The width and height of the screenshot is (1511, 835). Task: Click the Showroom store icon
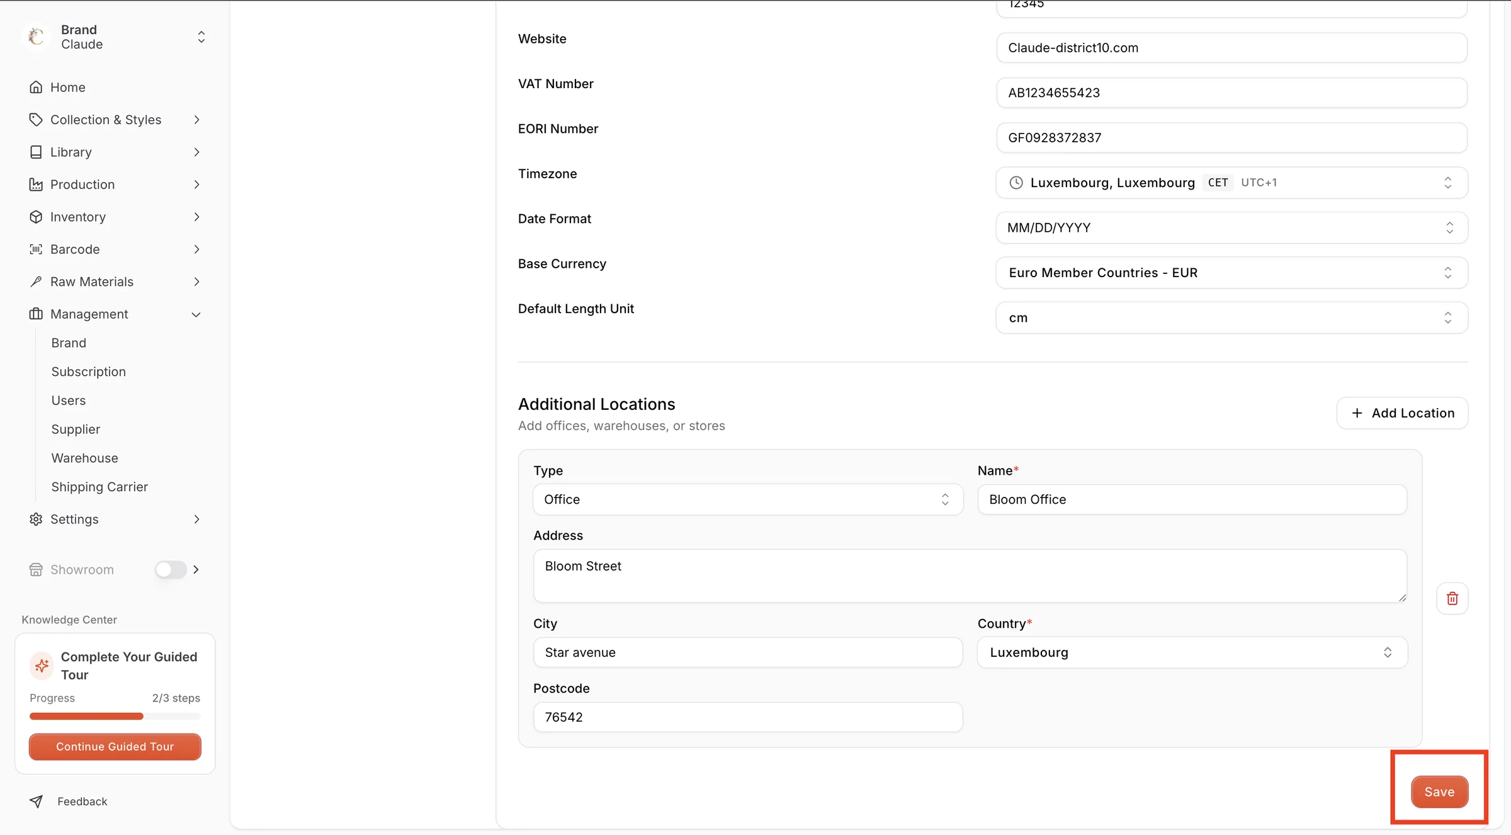[36, 569]
